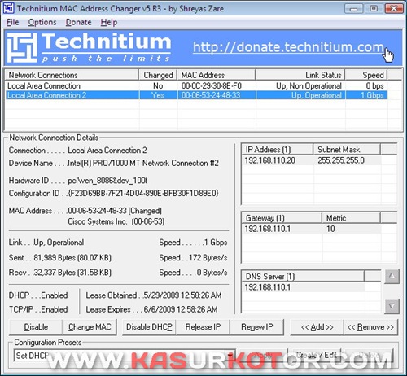Click MAC address 00-06-53-24-48-33 in list

pos(211,95)
